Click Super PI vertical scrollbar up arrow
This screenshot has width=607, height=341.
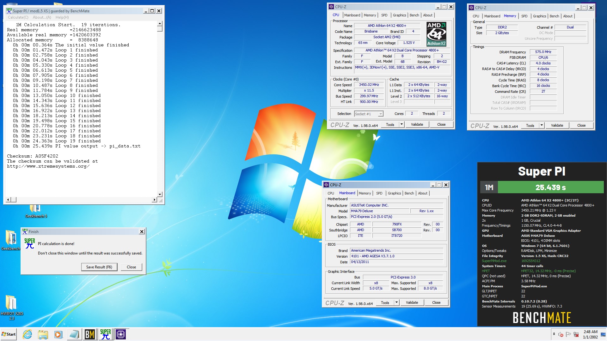click(160, 23)
